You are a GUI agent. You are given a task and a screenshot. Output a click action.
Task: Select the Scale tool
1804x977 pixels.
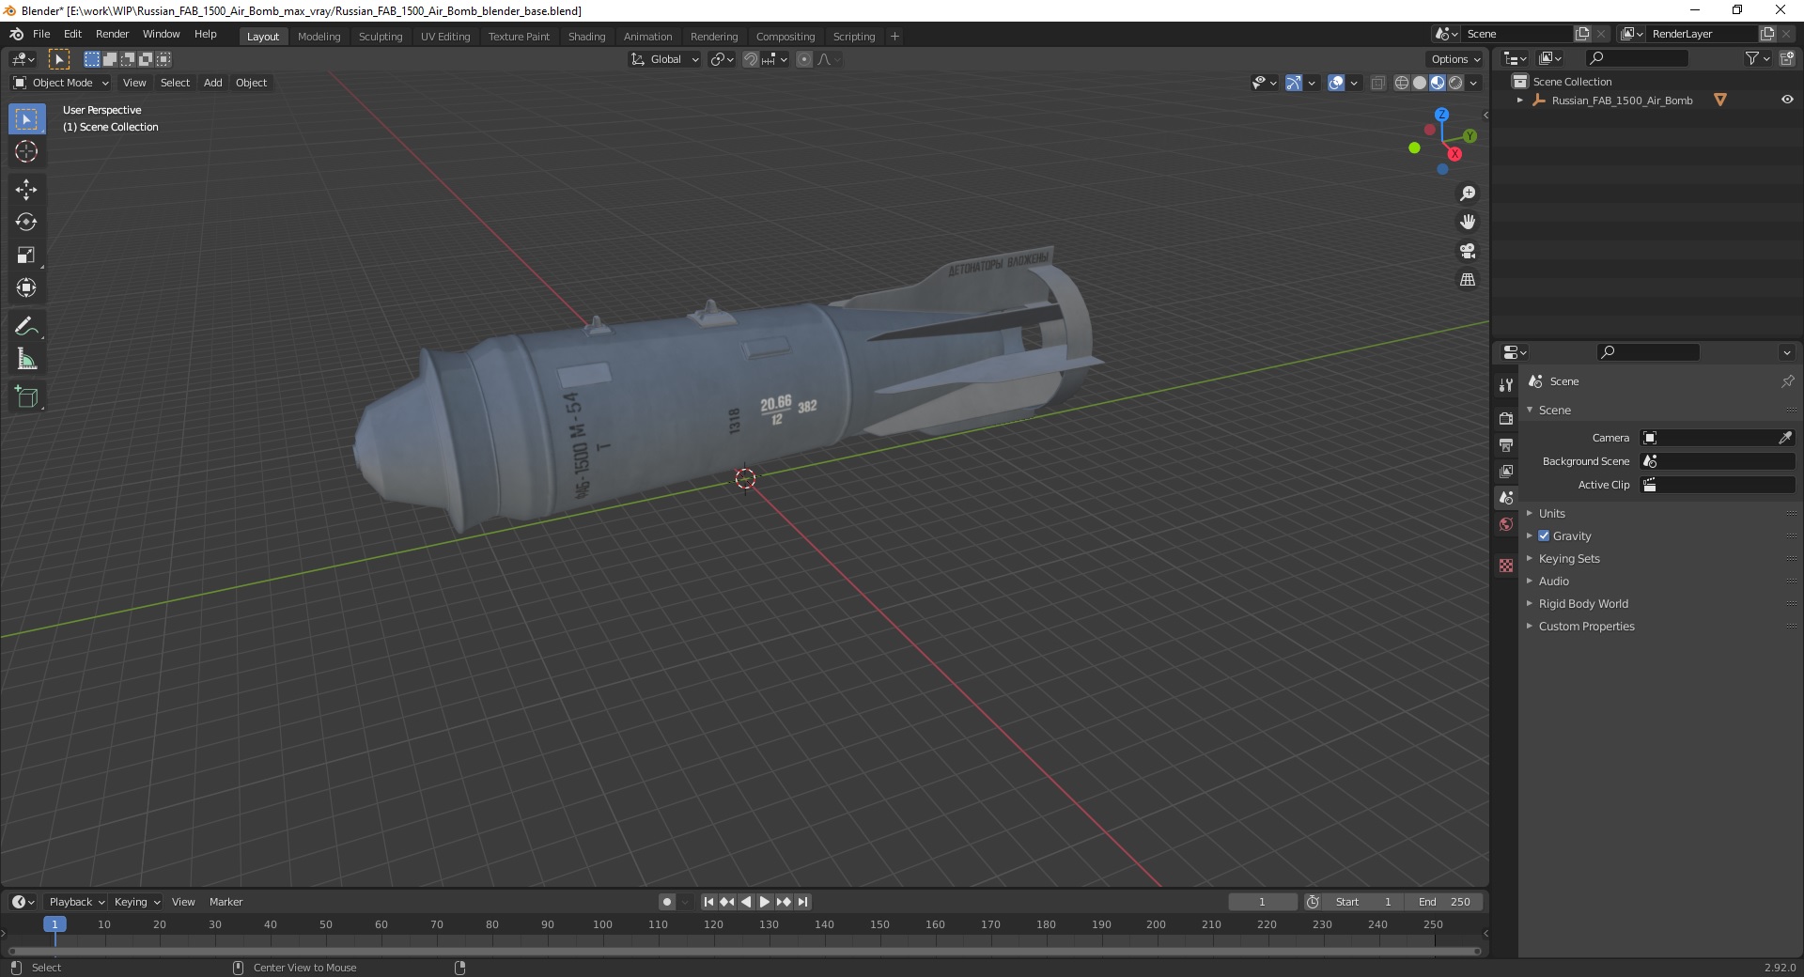click(26, 256)
